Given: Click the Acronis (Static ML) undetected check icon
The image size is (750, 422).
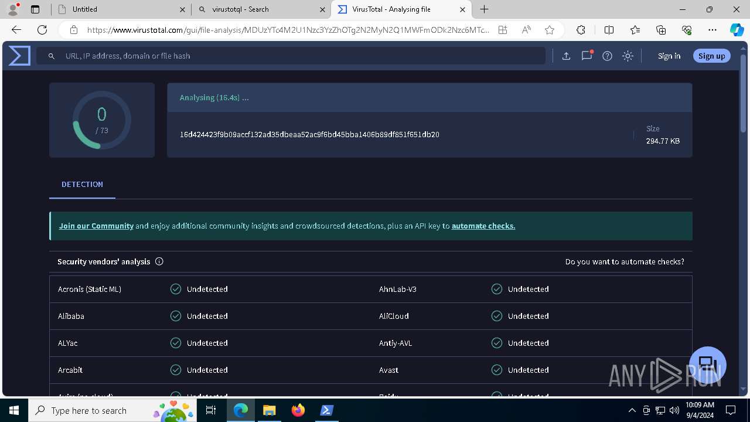Looking at the screenshot, I should [176, 289].
